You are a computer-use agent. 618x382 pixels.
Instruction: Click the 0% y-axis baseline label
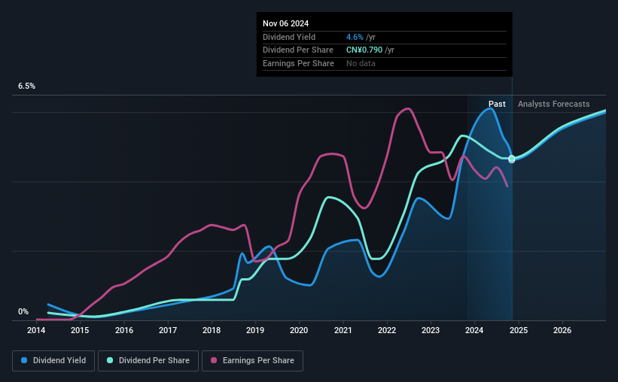[x=23, y=311]
